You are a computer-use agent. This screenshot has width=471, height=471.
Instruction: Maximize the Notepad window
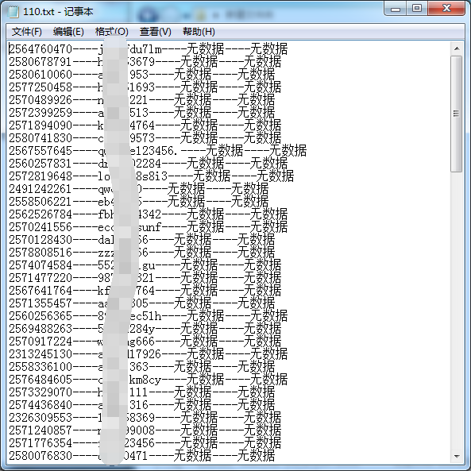[x=417, y=9]
